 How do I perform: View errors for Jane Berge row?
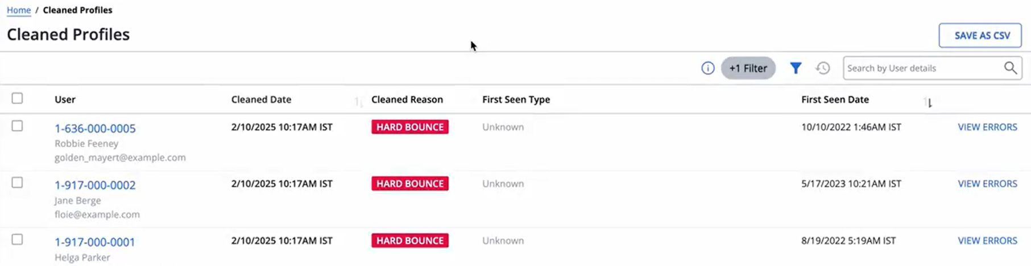pyautogui.click(x=987, y=184)
